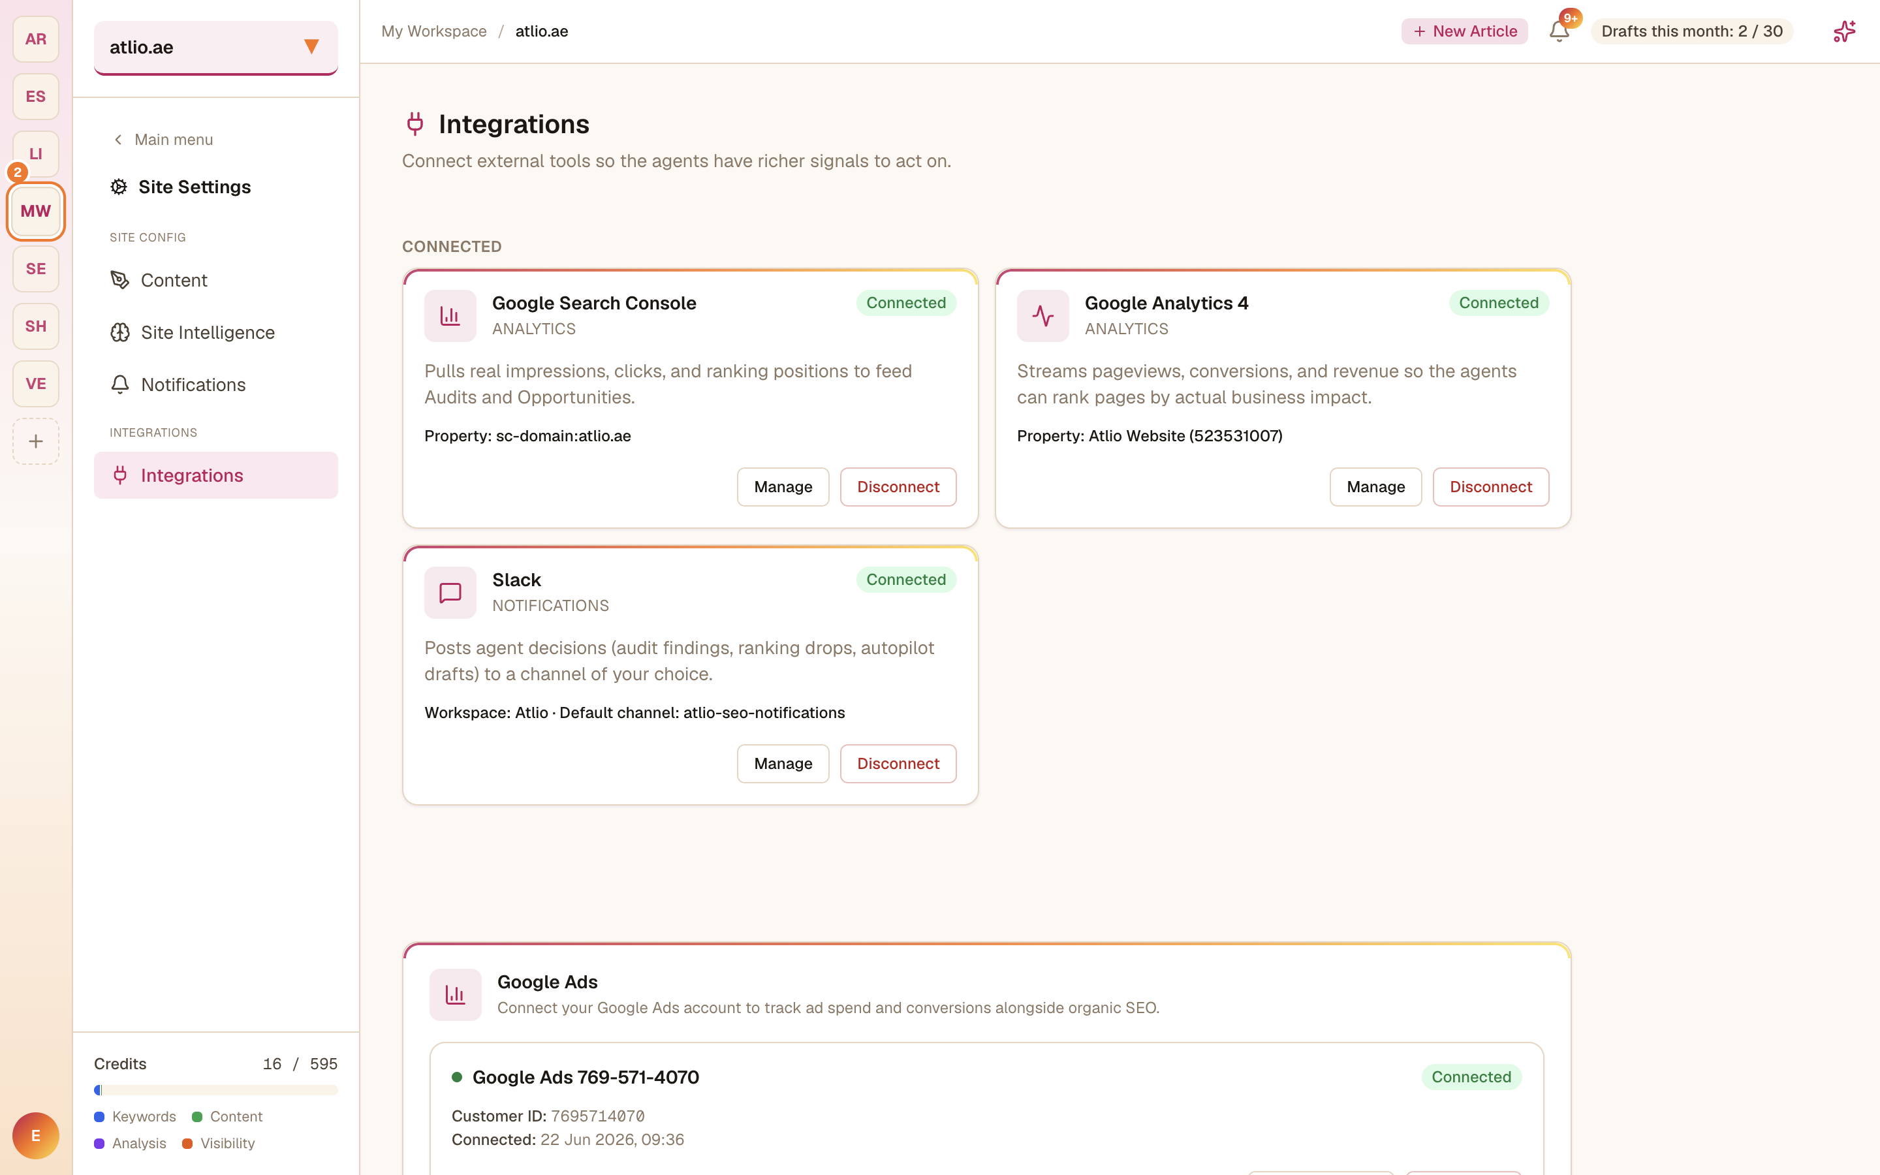The image size is (1880, 1175).
Task: Click the Integrations plug icon in sidebar
Action: coord(119,475)
